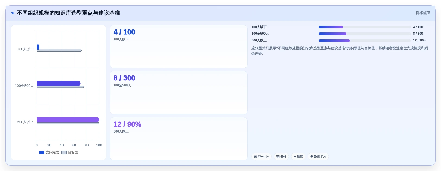Click the x-axis tick 60
441x171 pixels.
coord(74,145)
